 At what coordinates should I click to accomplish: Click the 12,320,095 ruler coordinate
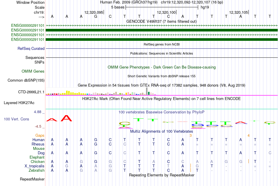94,12
